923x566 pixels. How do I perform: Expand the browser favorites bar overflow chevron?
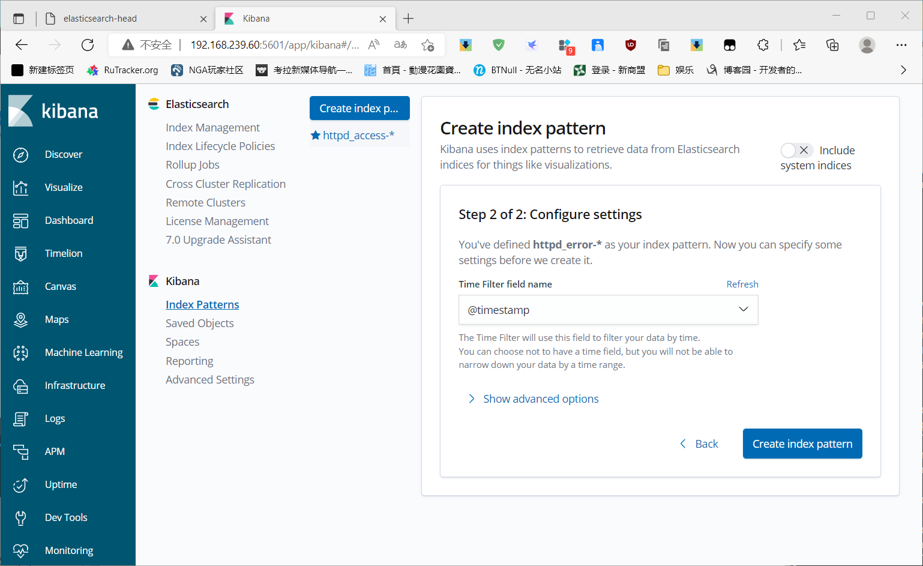(903, 70)
